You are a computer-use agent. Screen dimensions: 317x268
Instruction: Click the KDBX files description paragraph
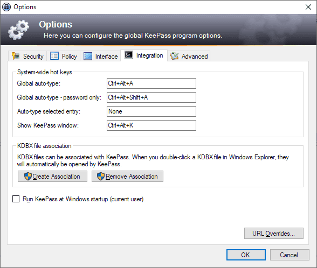point(153,160)
